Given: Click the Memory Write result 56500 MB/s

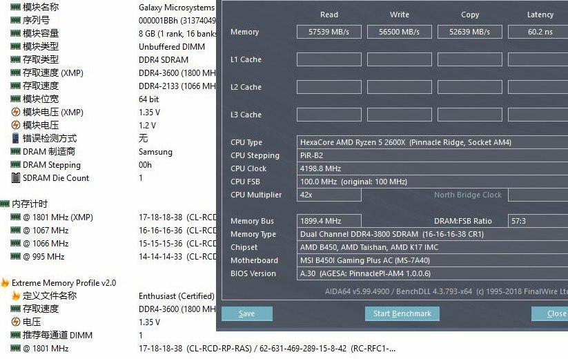Looking at the screenshot, I should 399,32.
